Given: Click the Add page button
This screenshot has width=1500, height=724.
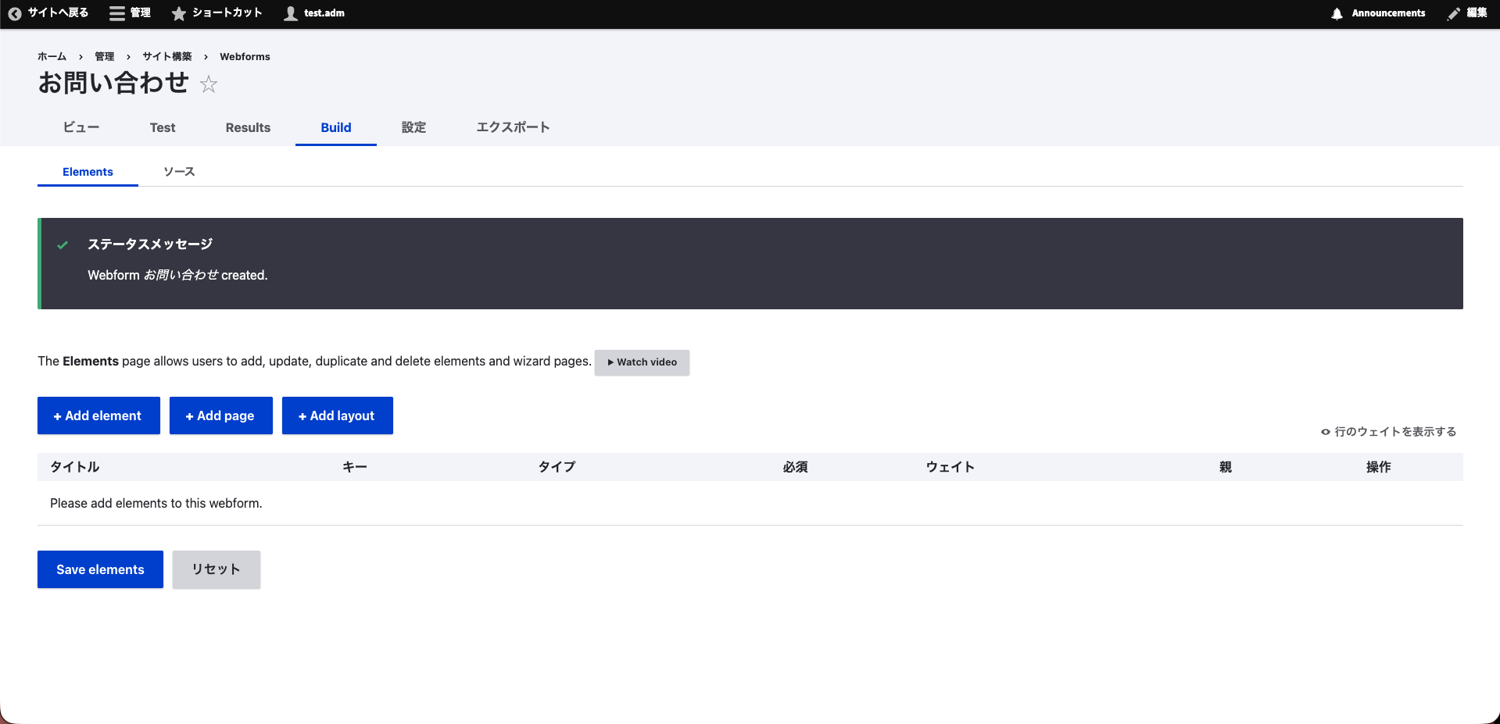Looking at the screenshot, I should click(x=221, y=415).
